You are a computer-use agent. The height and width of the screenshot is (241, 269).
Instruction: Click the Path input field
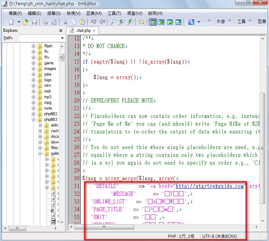point(40,38)
